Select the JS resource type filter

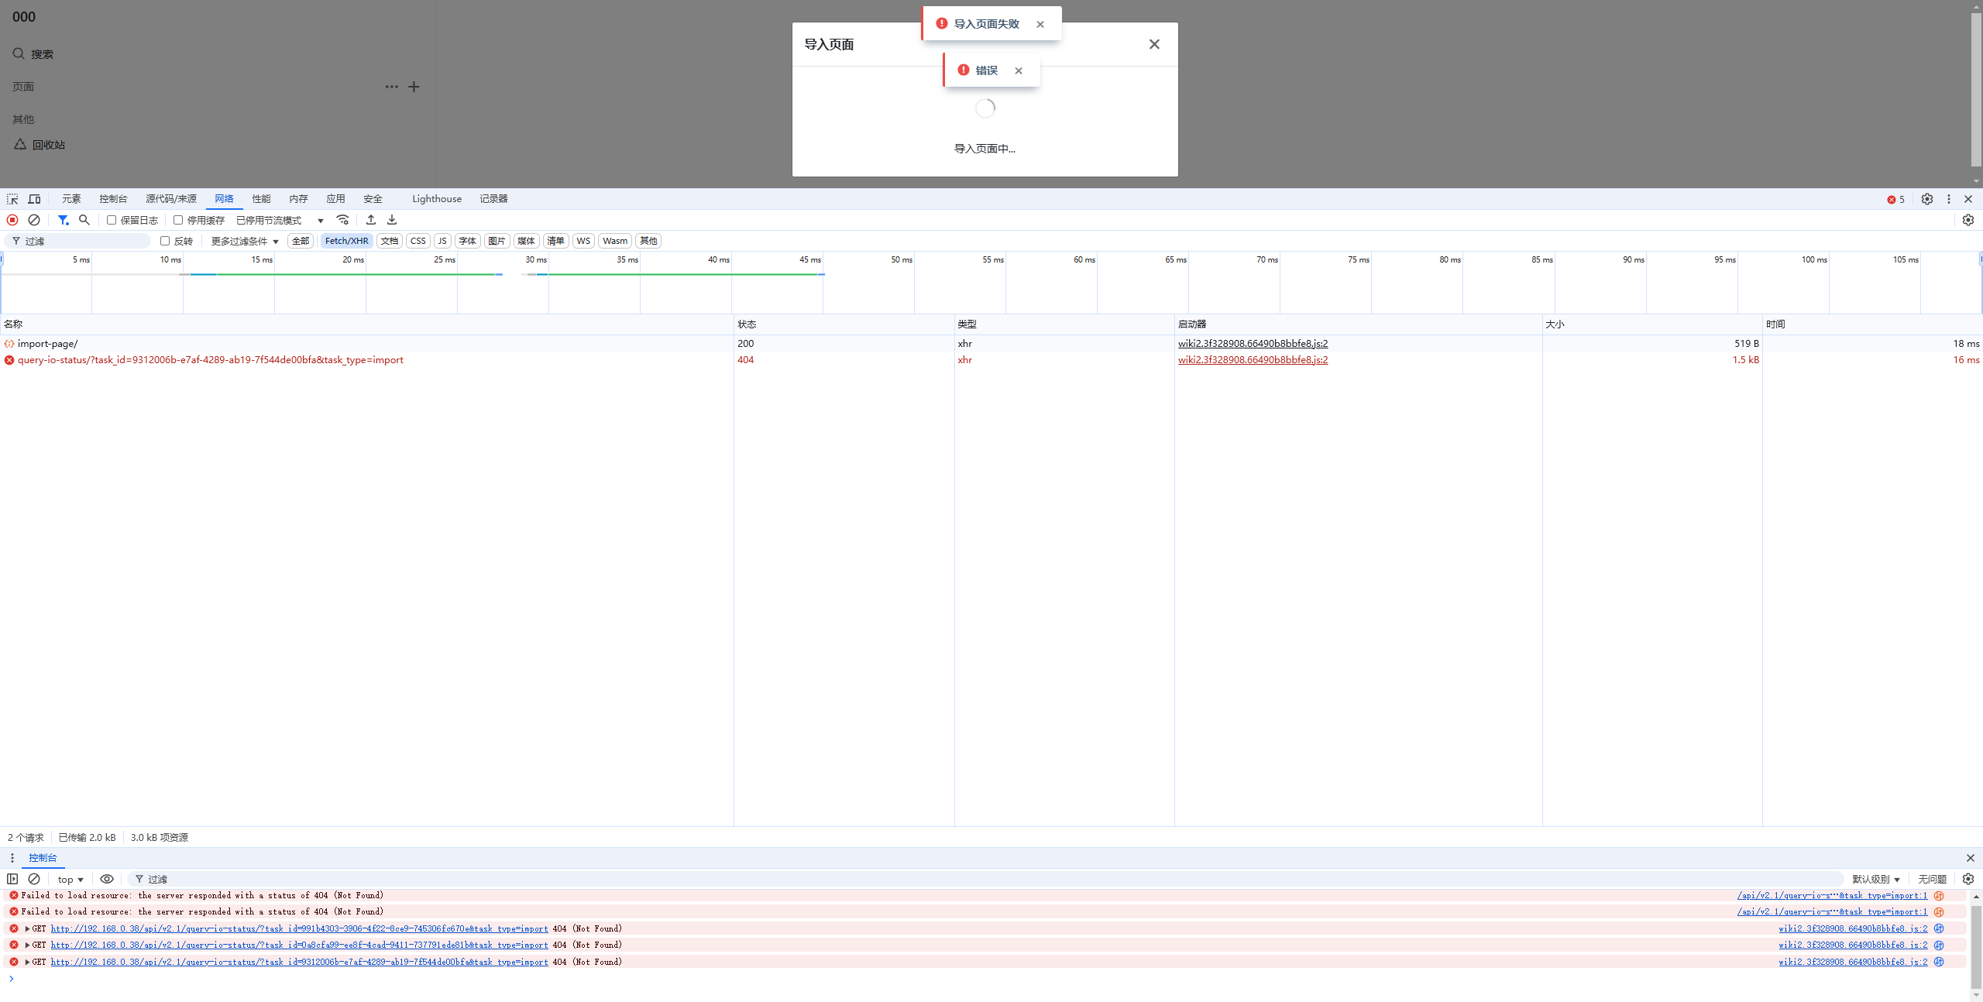pos(442,241)
